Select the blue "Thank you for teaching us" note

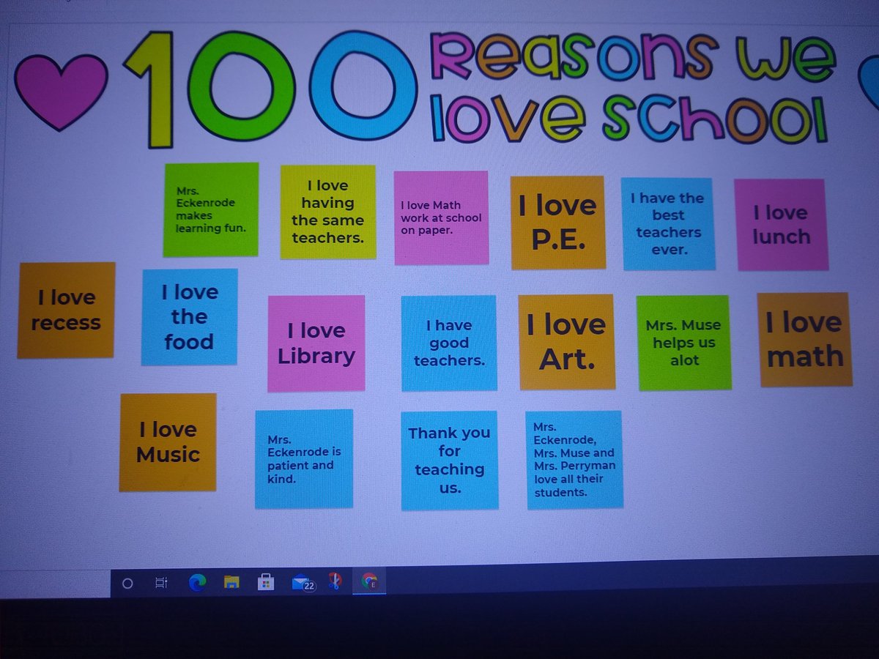pyautogui.click(x=450, y=461)
